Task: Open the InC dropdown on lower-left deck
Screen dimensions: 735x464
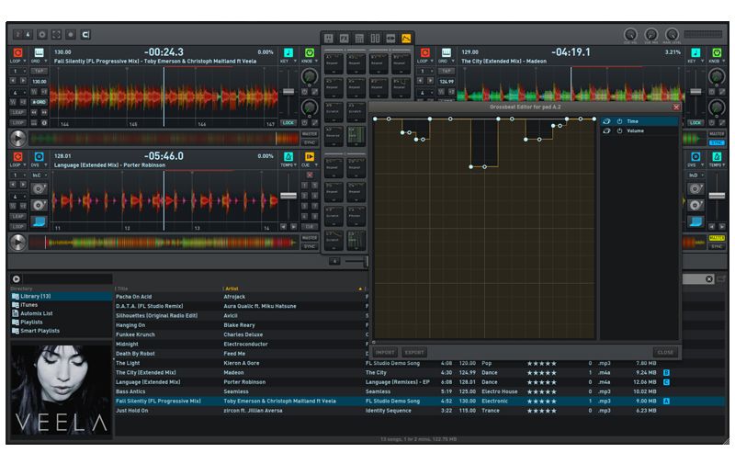Action: [x=40, y=175]
